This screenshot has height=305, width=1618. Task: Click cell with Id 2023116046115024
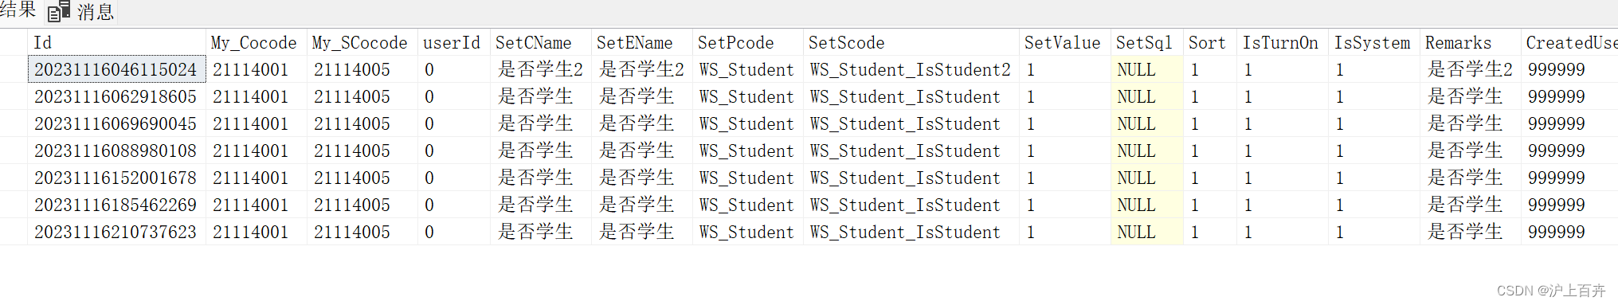click(x=117, y=70)
